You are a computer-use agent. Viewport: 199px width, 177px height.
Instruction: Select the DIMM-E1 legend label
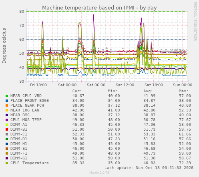[19, 149]
